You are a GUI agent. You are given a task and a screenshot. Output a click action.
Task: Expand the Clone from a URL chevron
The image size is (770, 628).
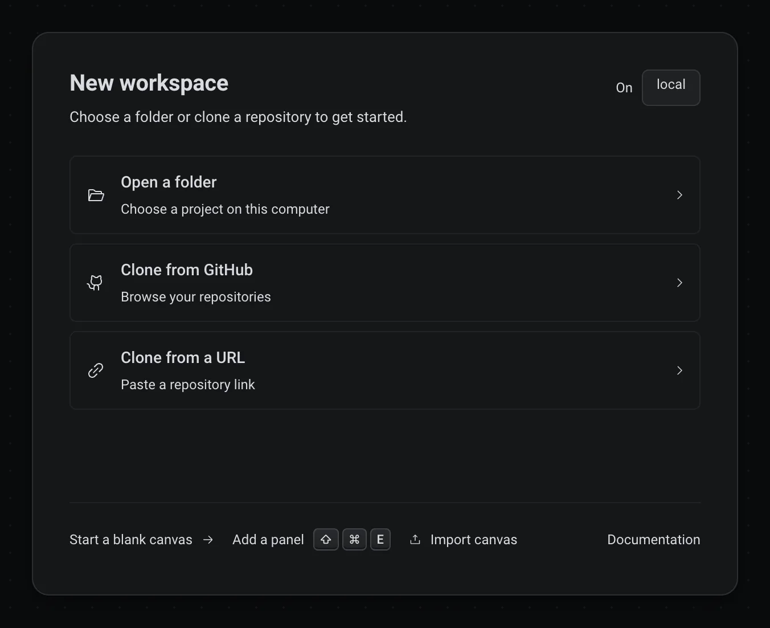pos(679,370)
